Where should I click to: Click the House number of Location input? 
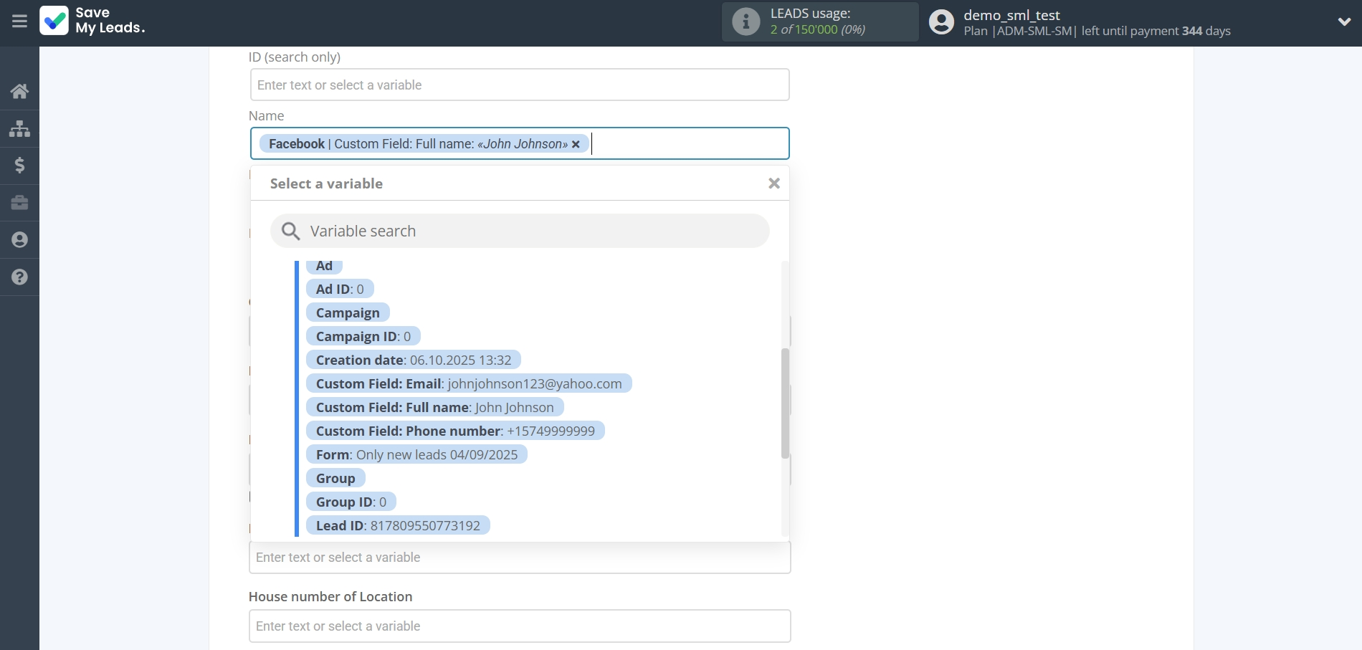tap(519, 626)
